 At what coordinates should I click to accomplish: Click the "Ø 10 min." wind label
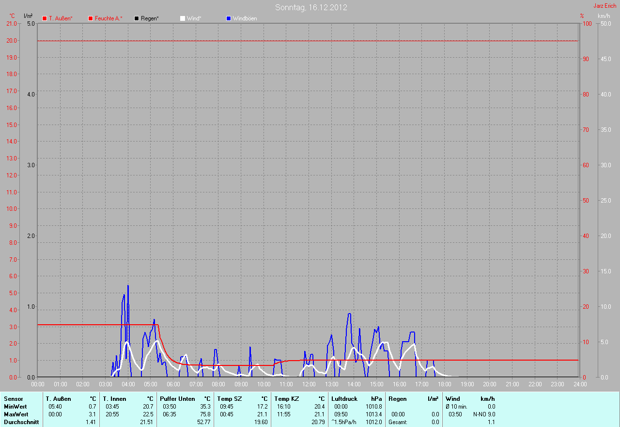[x=456, y=407]
